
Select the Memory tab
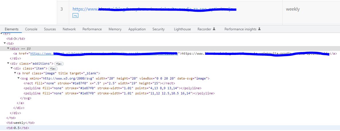(x=115, y=29)
